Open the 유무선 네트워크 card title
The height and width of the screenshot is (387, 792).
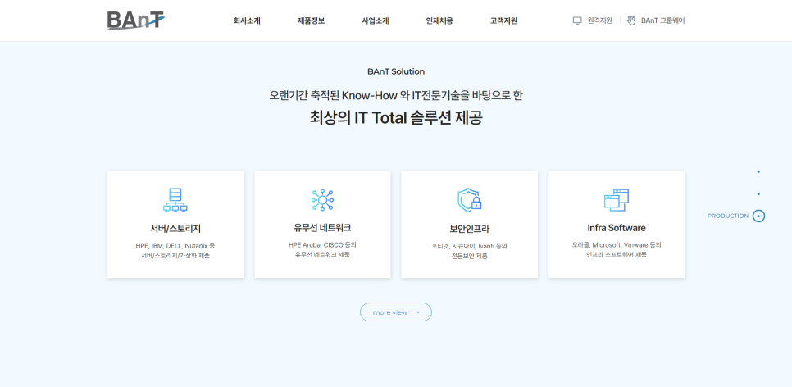(x=322, y=227)
